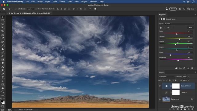This screenshot has width=197, height=111.
Task: Select the Eraser tool
Action: (2, 56)
